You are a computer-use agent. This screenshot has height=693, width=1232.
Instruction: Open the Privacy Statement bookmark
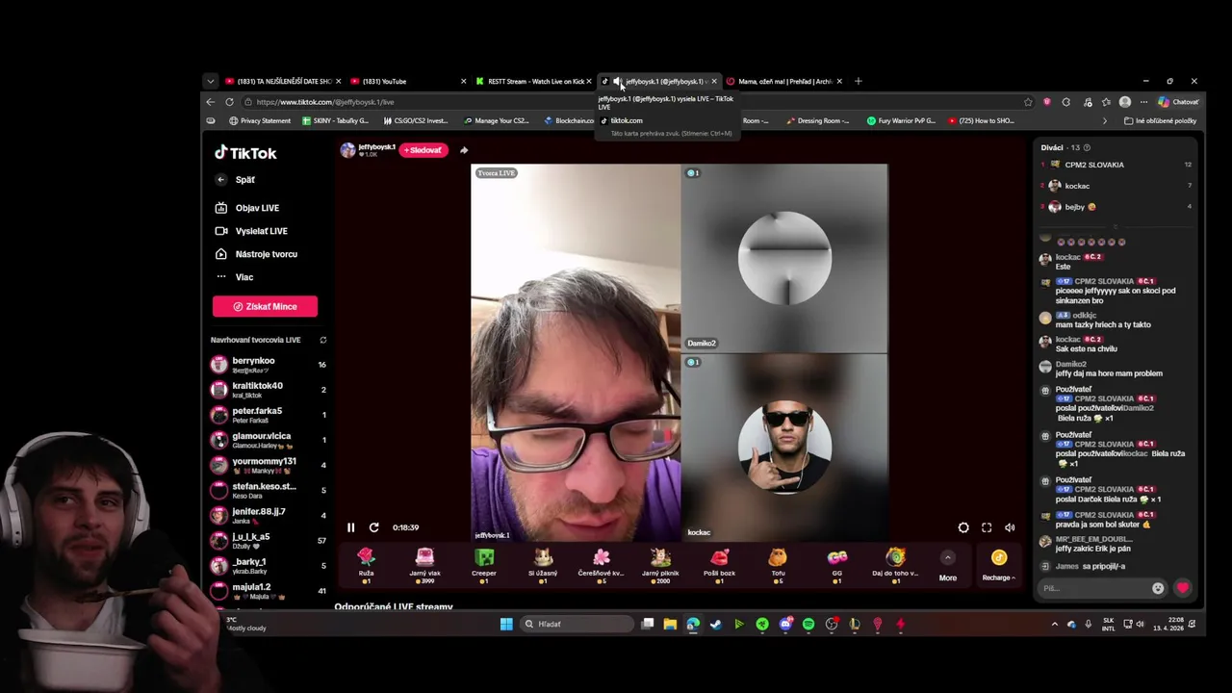pyautogui.click(x=260, y=121)
